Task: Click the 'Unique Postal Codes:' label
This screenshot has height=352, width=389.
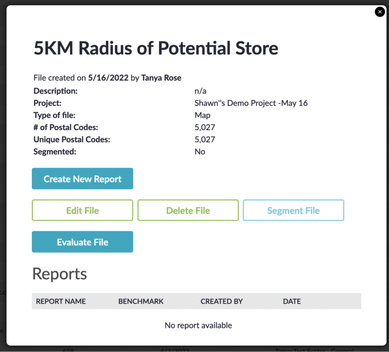Action: pos(72,139)
